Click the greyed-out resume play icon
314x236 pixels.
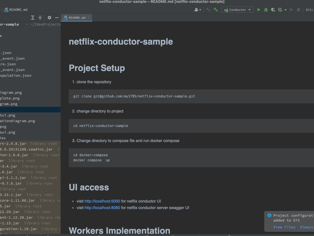coord(291,10)
